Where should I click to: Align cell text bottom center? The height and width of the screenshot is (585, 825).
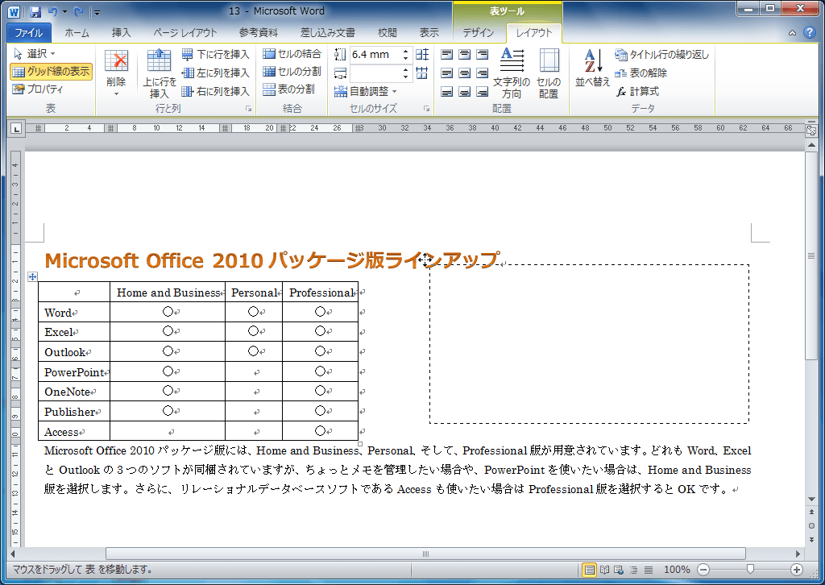pos(465,92)
